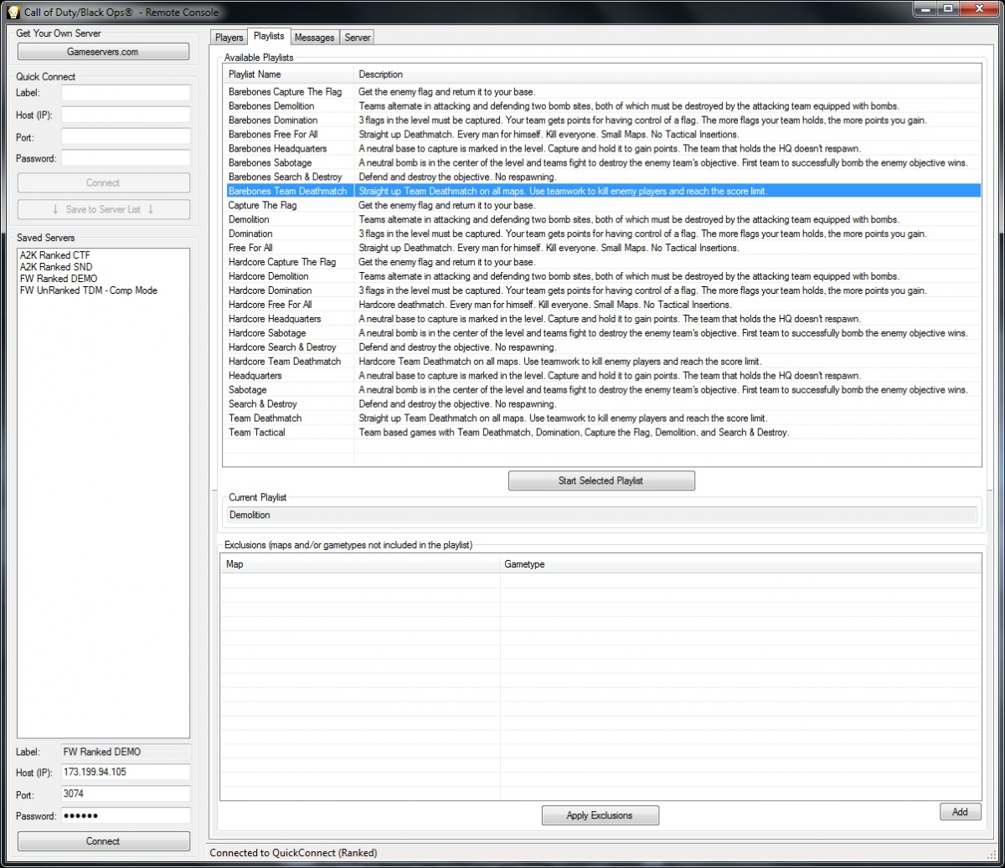Click the Quick Connect Label input field

[126, 93]
